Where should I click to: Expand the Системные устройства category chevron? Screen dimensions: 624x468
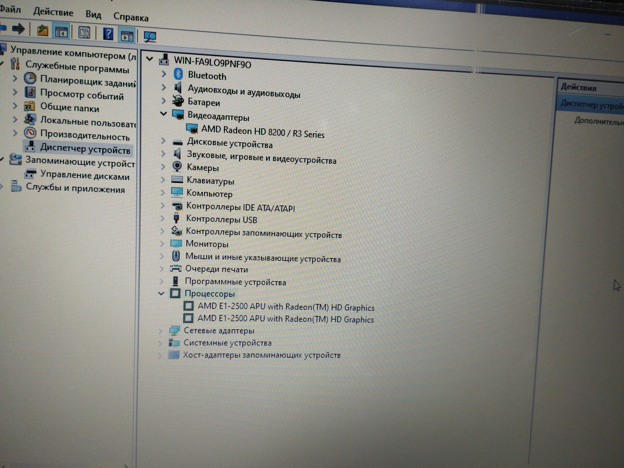(x=161, y=343)
